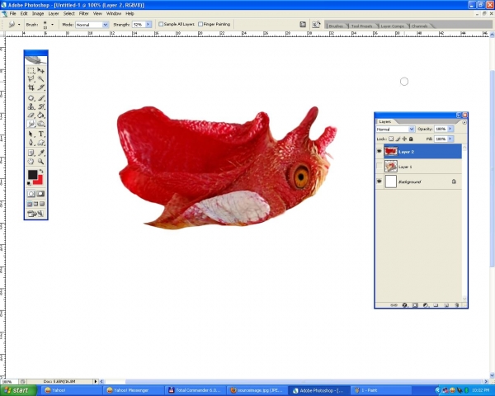Add a layer style from Layers panel
The image size is (495, 396).
(405, 305)
